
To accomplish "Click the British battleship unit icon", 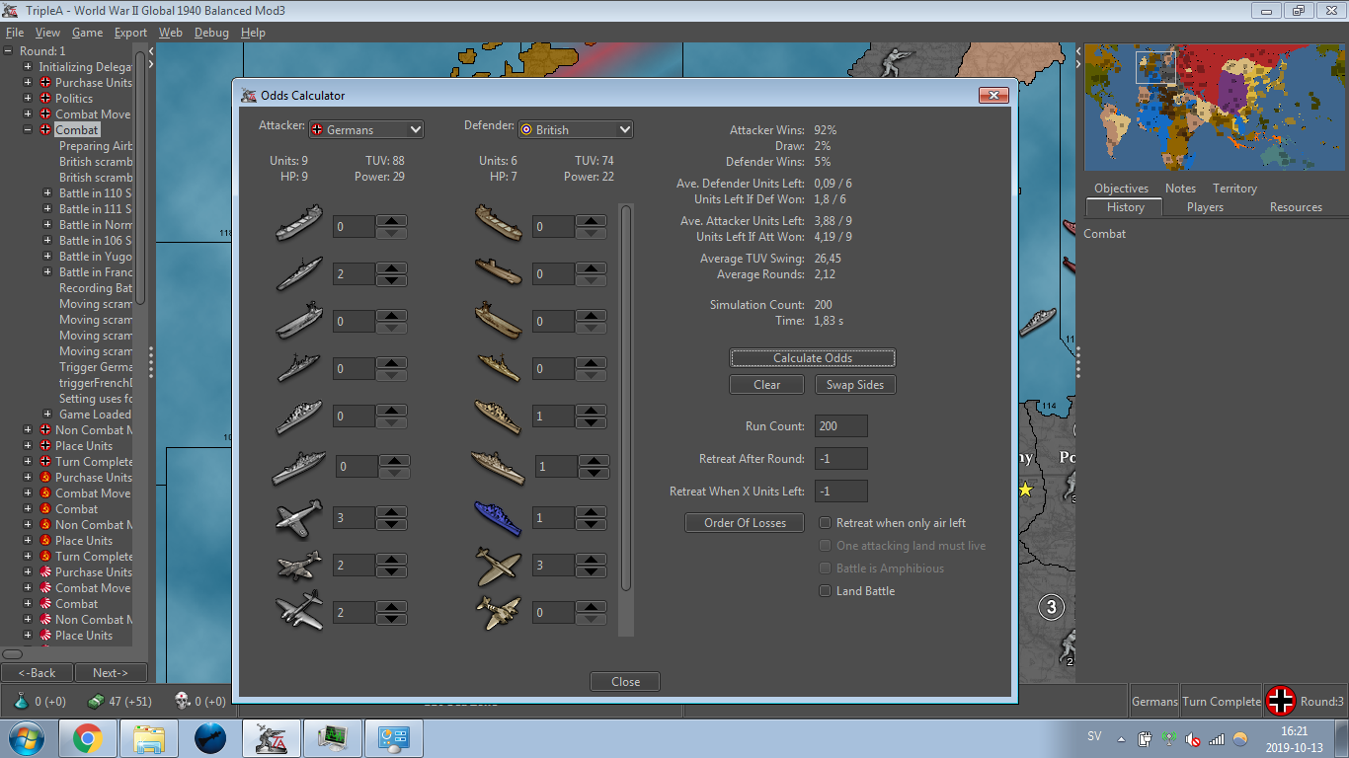I will click(x=499, y=466).
